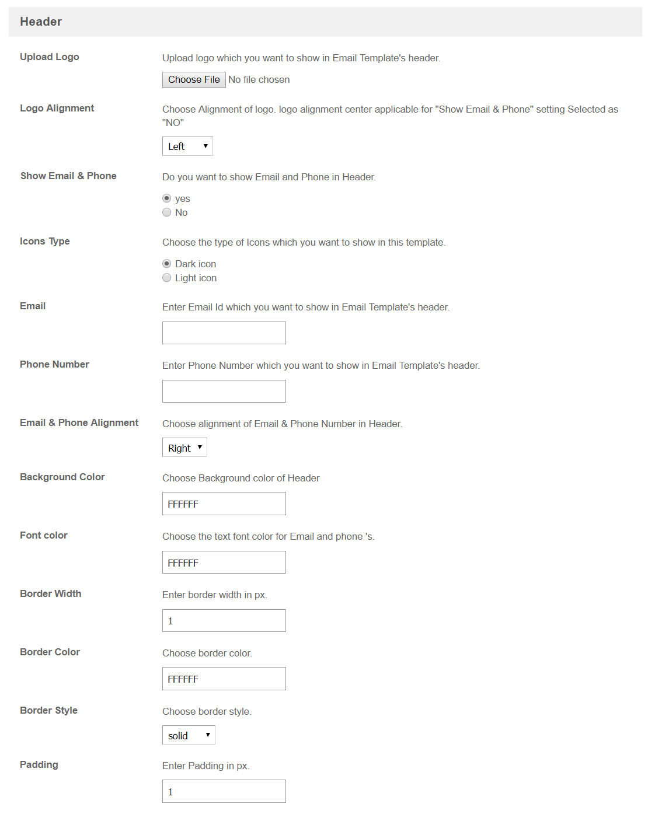Focus the Phone Number text box
This screenshot has height=814, width=648.
tap(224, 391)
